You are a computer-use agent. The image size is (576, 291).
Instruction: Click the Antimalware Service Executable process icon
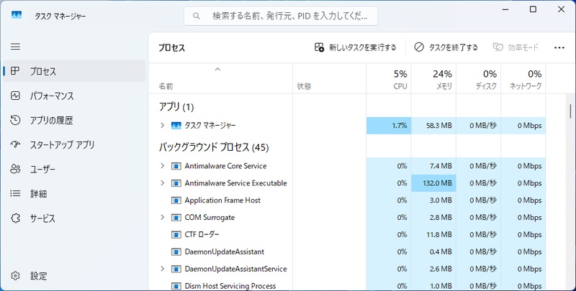click(176, 183)
